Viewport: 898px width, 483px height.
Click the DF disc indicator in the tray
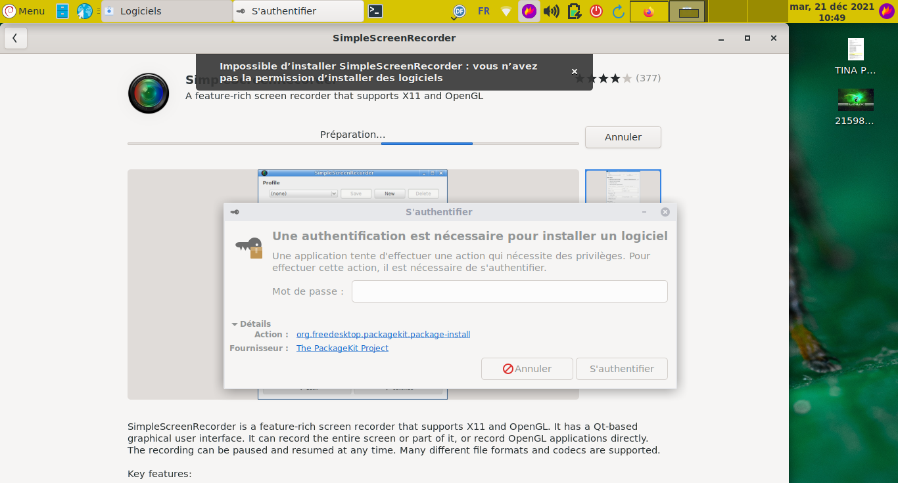point(458,11)
